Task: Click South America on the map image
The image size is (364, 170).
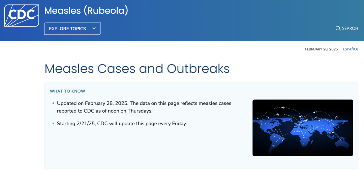Action: (x=275, y=141)
